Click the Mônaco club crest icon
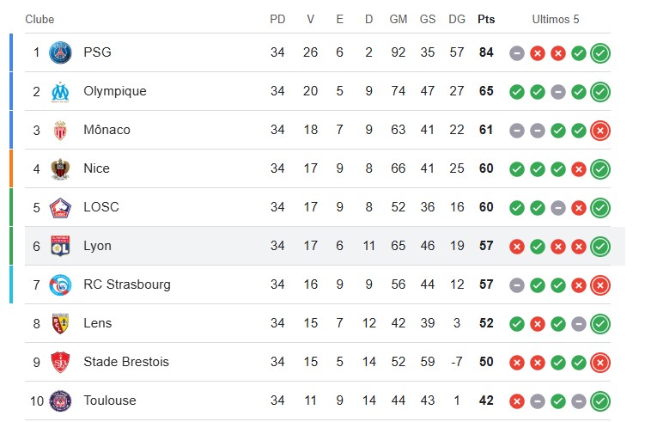 coord(60,130)
